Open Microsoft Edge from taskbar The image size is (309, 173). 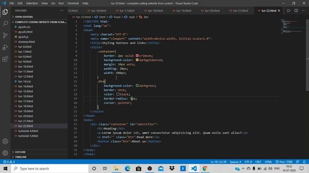pyautogui.click(x=127, y=169)
